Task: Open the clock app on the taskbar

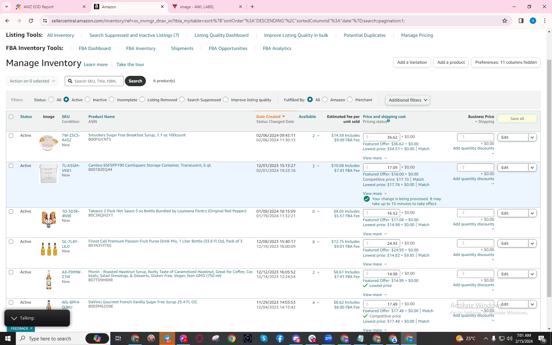Action: tap(248, 338)
